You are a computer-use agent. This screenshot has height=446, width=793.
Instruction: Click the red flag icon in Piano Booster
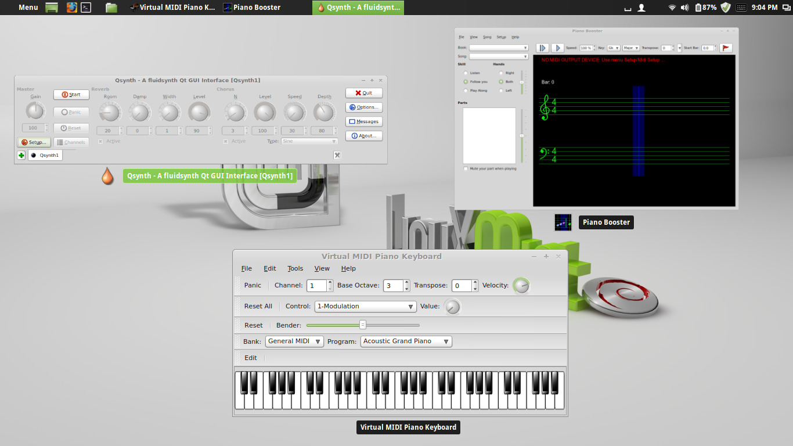726,48
